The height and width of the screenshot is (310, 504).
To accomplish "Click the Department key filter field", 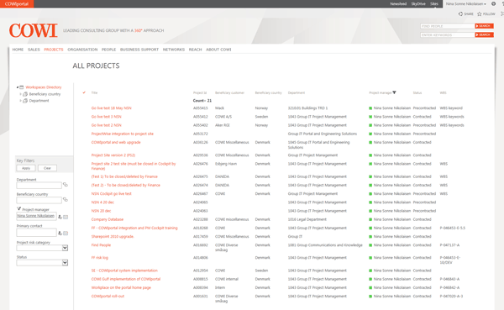I will tap(39, 185).
